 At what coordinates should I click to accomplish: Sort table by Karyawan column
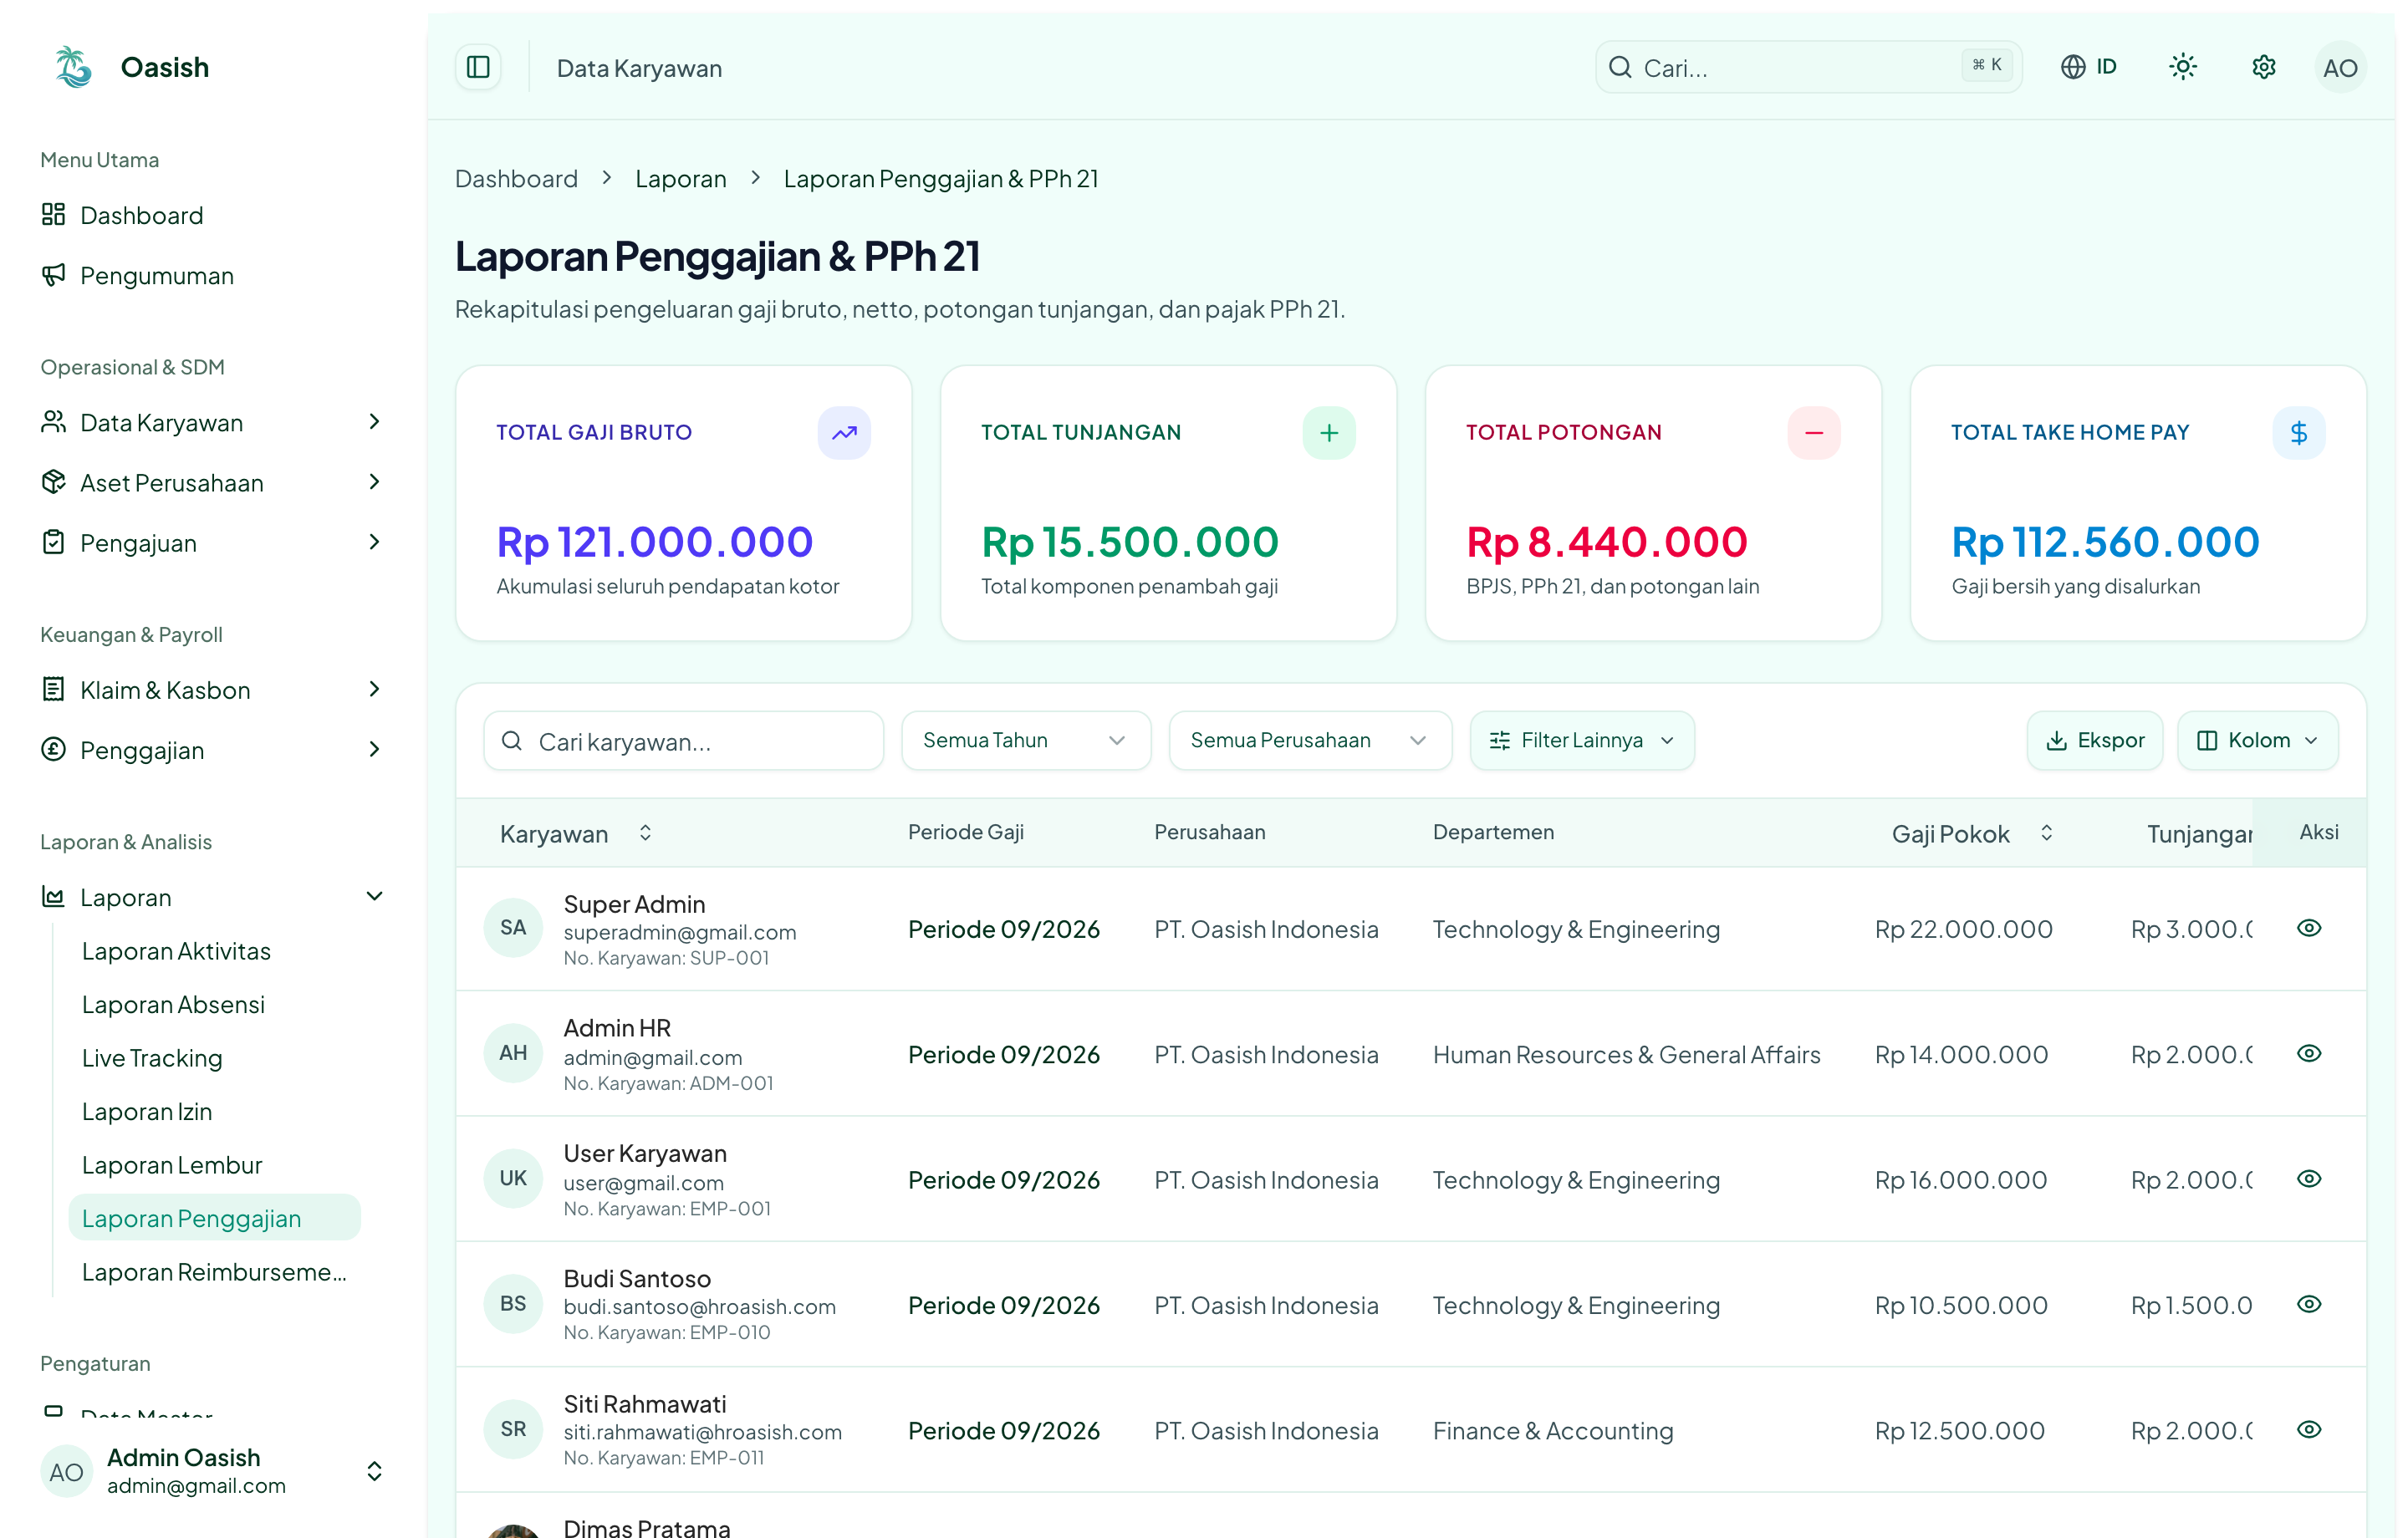[576, 833]
